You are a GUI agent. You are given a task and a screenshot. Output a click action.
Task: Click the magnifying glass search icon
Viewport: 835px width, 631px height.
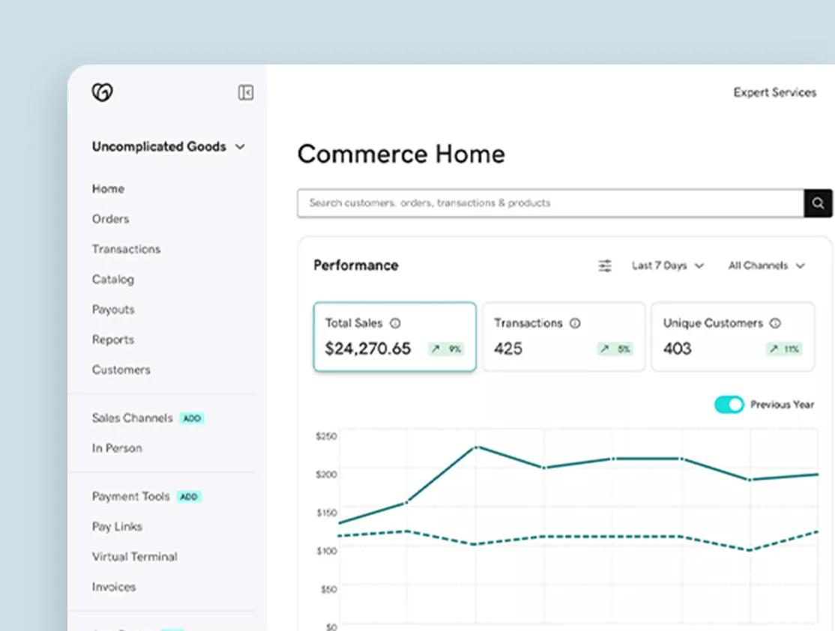point(818,202)
